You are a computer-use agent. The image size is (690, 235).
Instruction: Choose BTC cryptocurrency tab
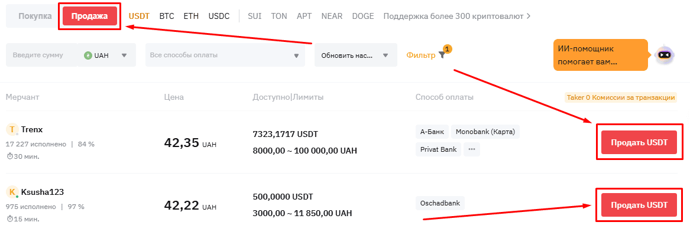point(167,17)
